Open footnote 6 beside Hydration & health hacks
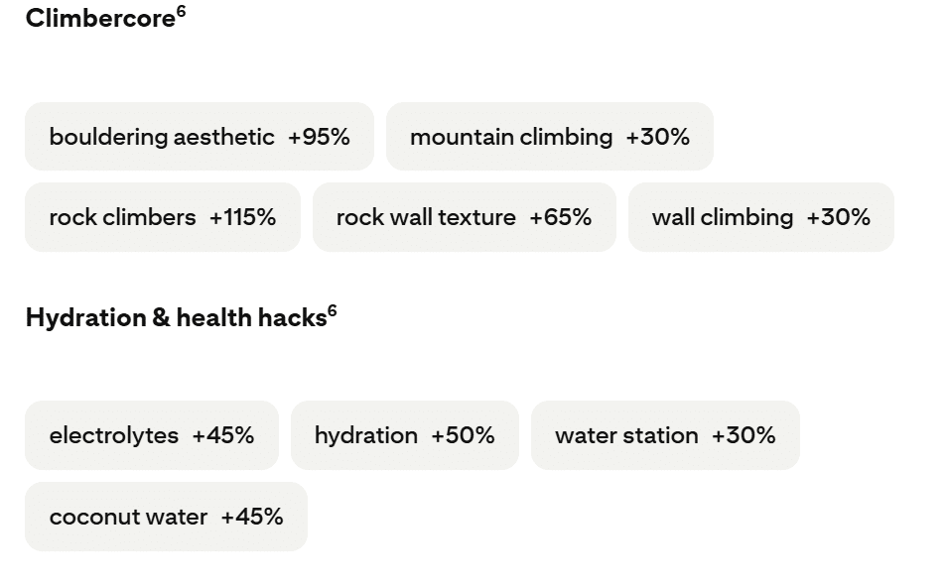Image resolution: width=948 pixels, height=586 pixels. (332, 310)
